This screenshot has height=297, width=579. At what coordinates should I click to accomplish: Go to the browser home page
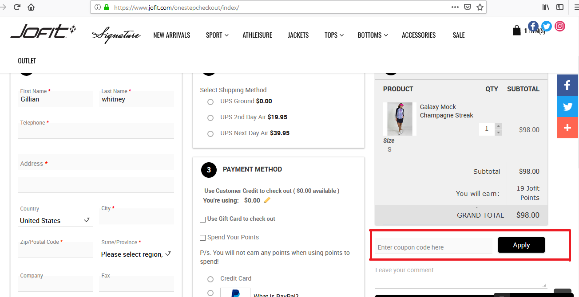pyautogui.click(x=31, y=7)
